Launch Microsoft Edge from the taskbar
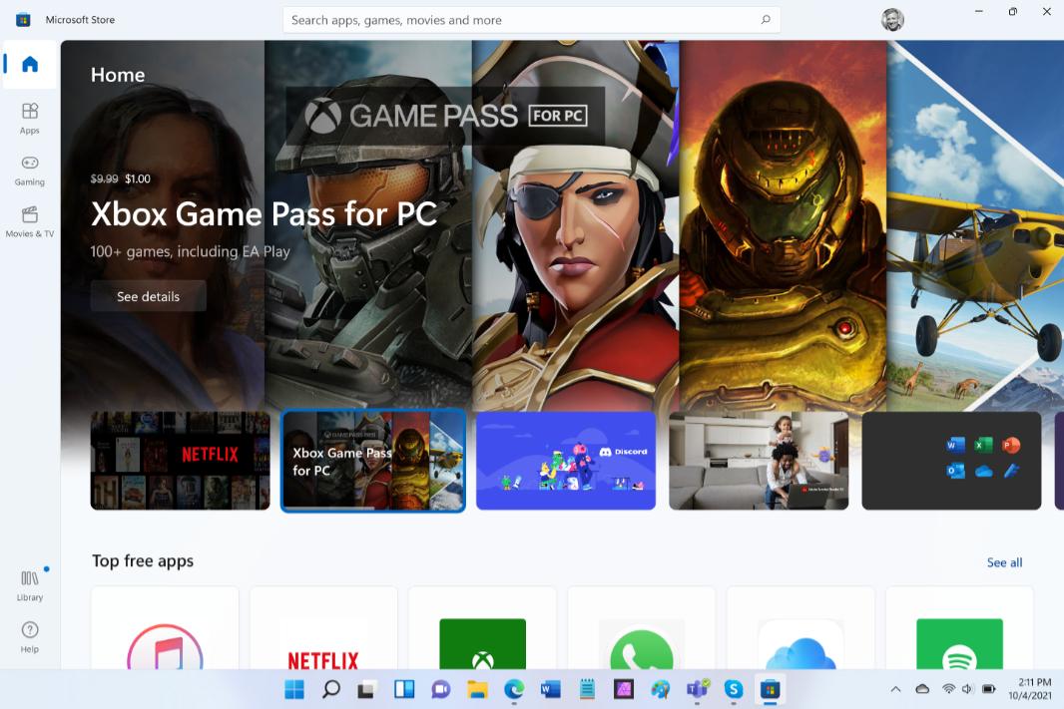The width and height of the screenshot is (1064, 709). (514, 688)
